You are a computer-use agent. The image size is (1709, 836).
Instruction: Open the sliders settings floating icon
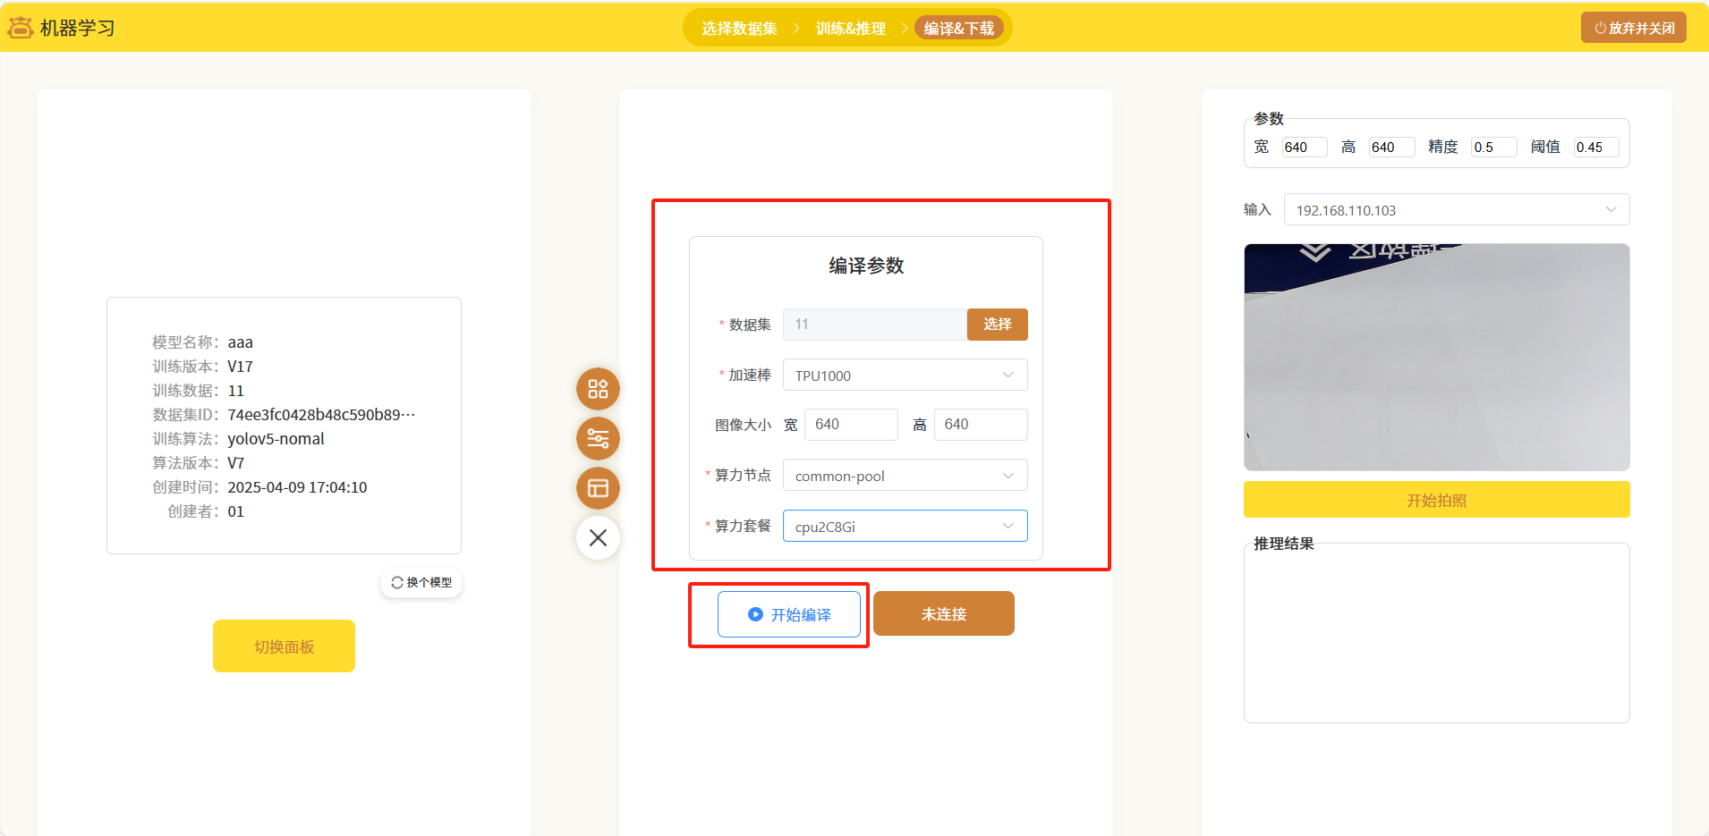click(598, 439)
